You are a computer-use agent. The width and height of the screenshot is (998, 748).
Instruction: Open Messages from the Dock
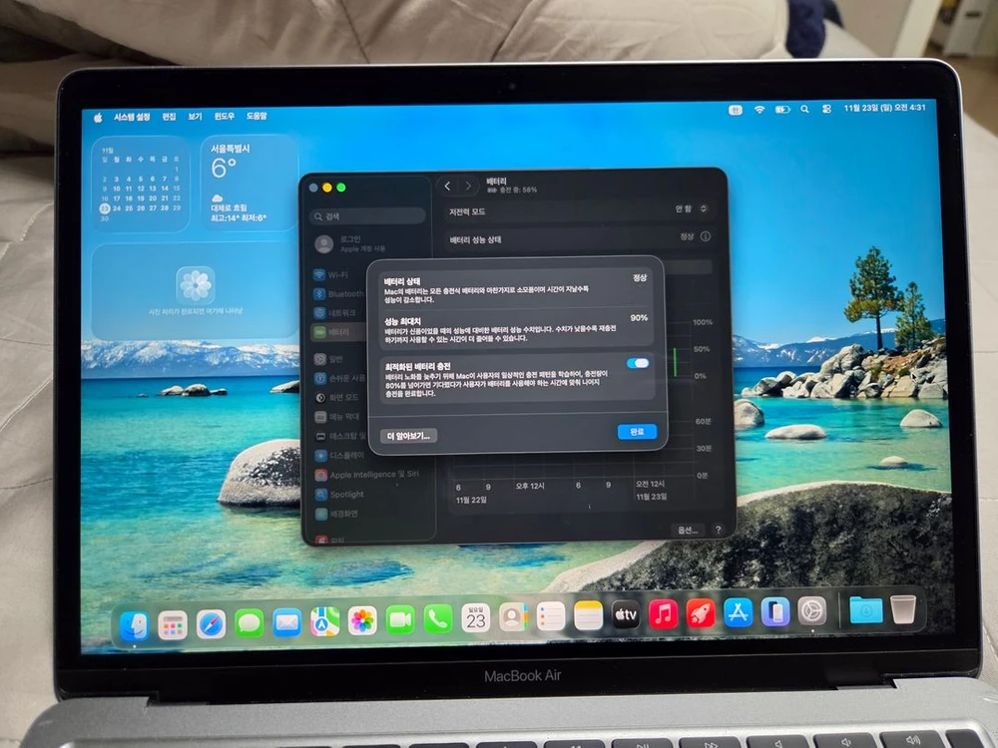coord(249,624)
